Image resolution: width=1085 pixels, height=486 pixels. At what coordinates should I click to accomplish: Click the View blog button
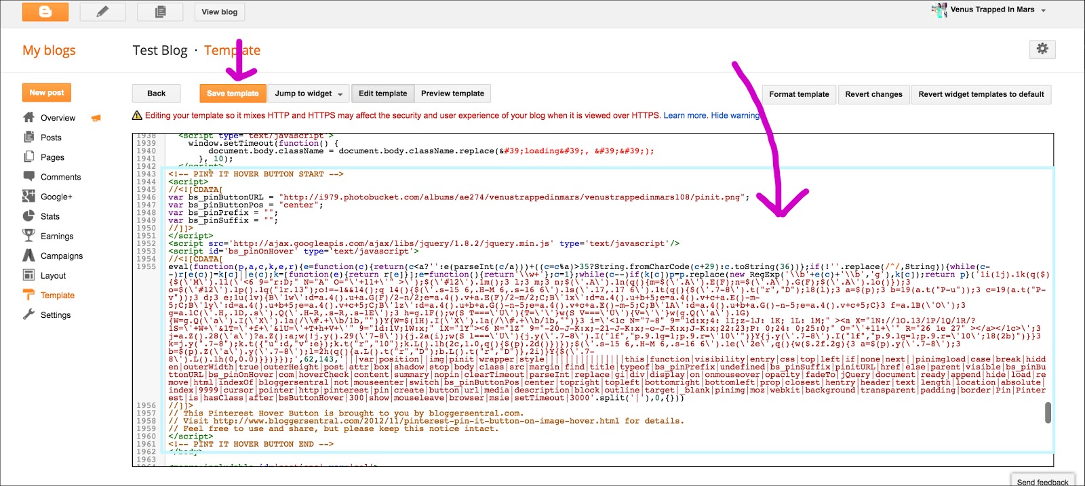(220, 12)
